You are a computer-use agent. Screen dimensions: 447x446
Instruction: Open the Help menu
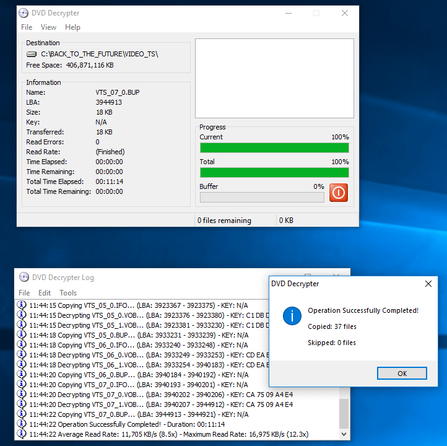(x=72, y=27)
